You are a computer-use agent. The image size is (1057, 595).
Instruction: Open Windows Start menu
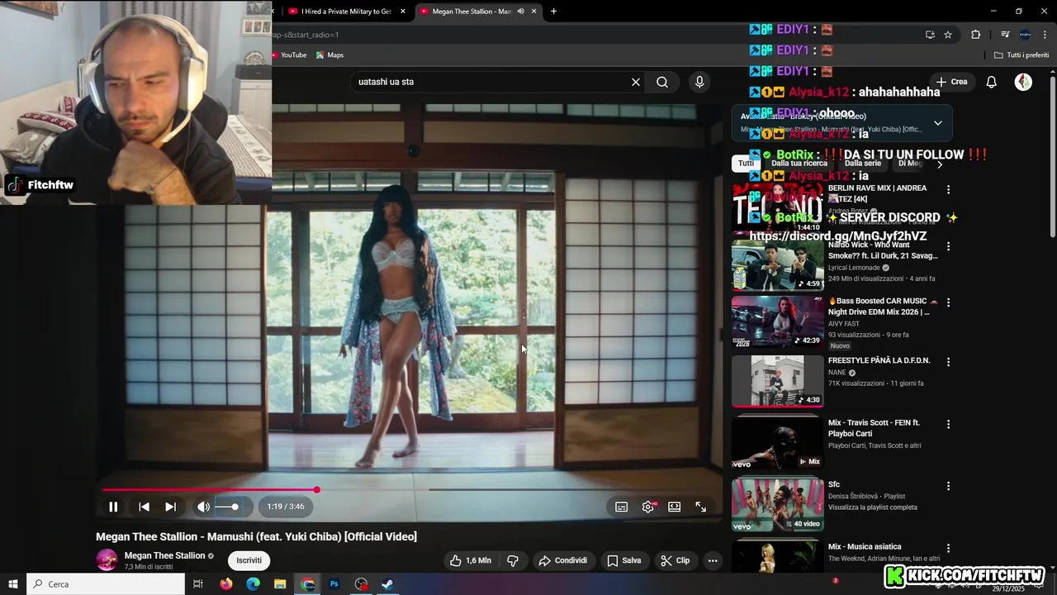[x=13, y=584]
